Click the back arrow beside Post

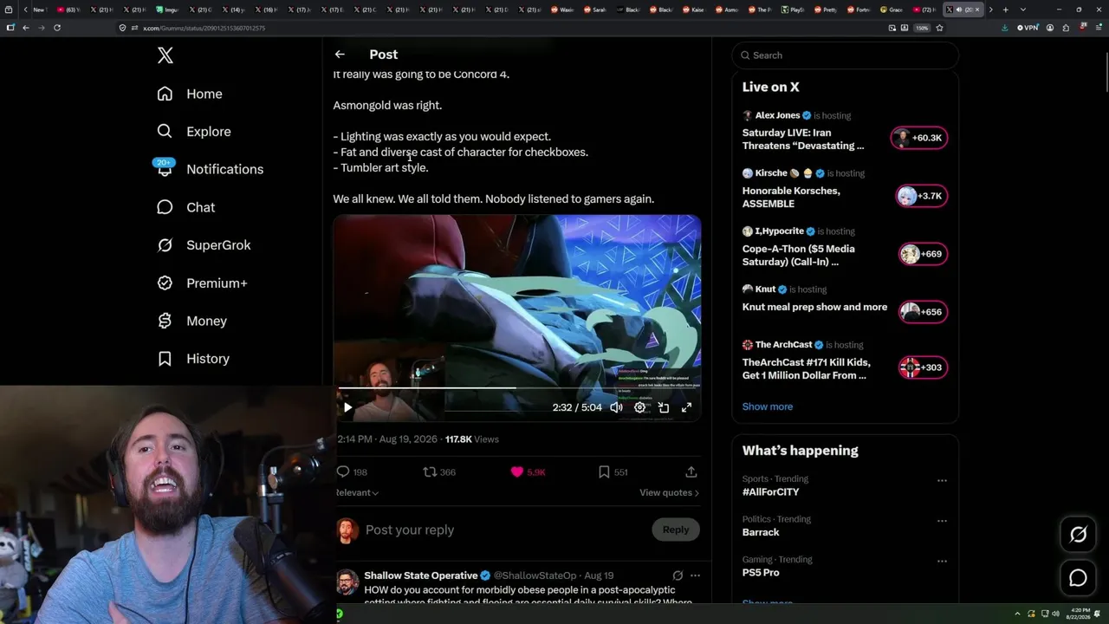(x=340, y=55)
